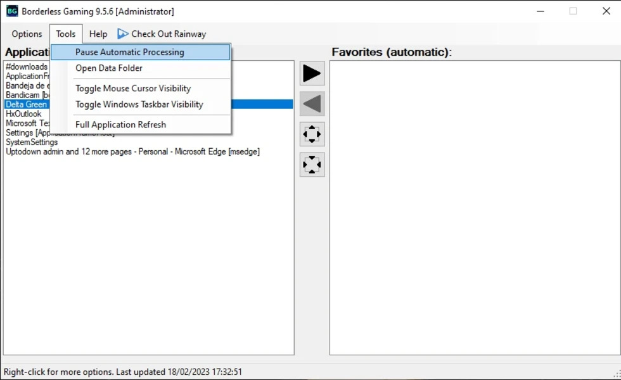Toggle Windows Taskbar Visibility
Image resolution: width=621 pixels, height=380 pixels.
click(139, 104)
